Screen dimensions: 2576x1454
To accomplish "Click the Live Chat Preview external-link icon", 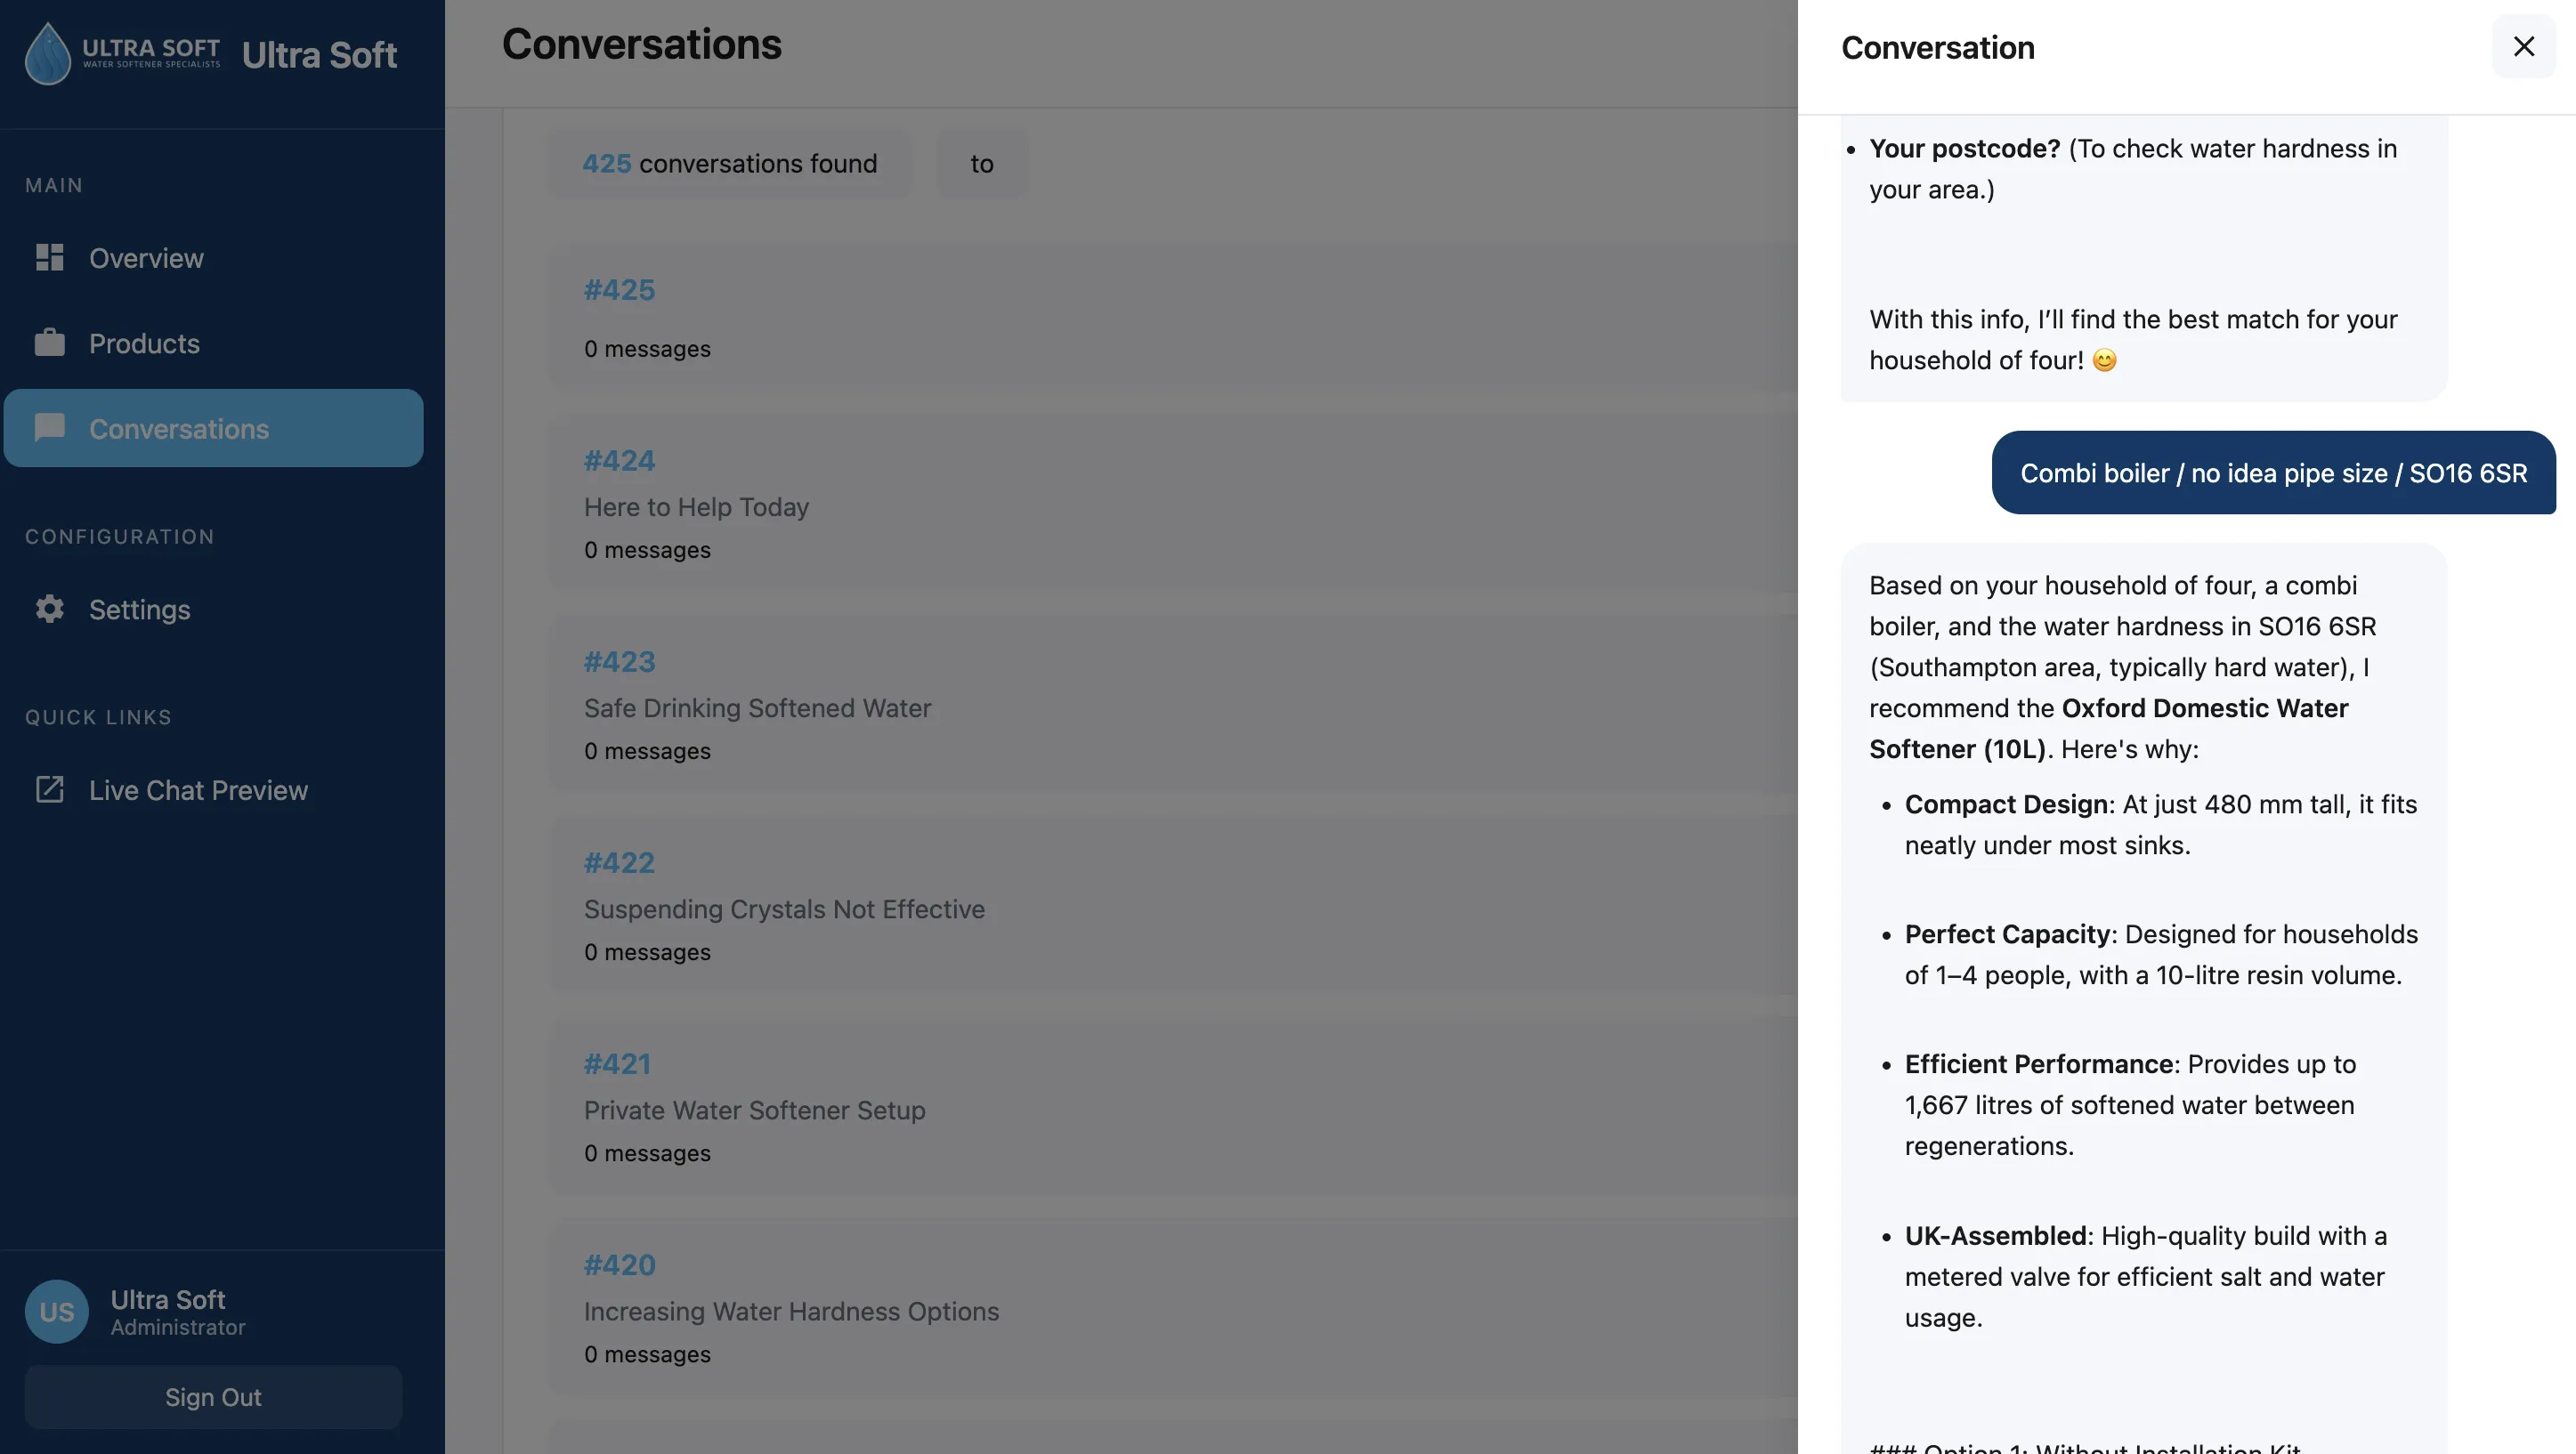I will coord(49,790).
